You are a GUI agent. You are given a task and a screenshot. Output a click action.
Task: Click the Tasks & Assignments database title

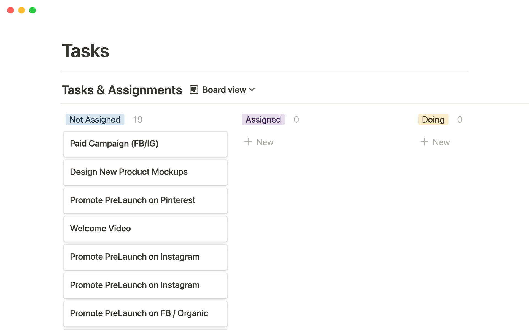pyautogui.click(x=122, y=90)
